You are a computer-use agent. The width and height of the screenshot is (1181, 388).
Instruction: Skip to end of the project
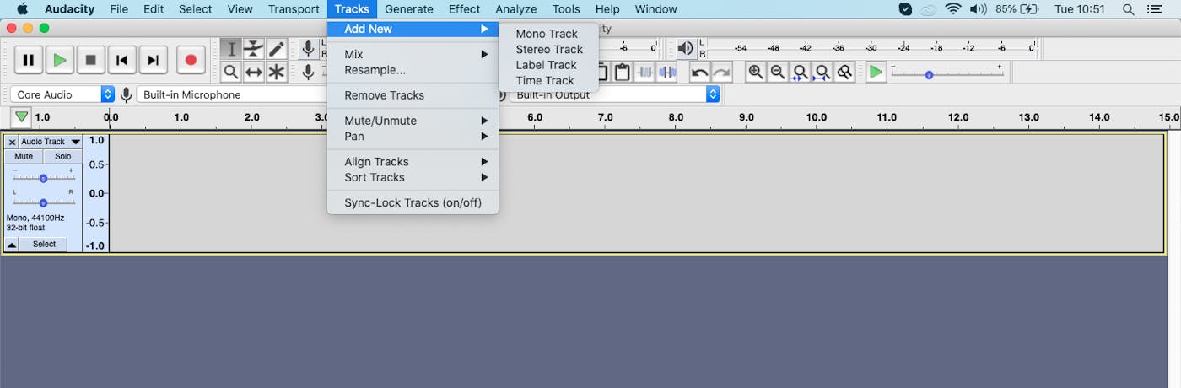point(153,60)
